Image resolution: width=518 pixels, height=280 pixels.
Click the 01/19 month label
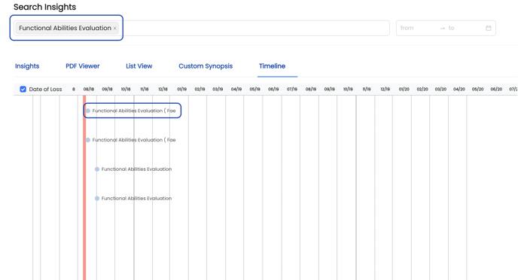coord(181,89)
